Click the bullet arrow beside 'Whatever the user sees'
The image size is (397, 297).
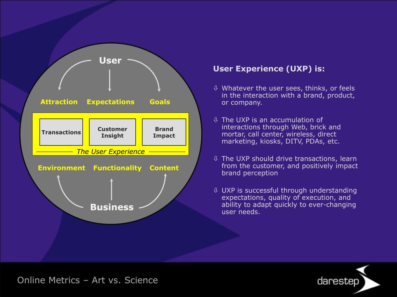click(x=216, y=88)
